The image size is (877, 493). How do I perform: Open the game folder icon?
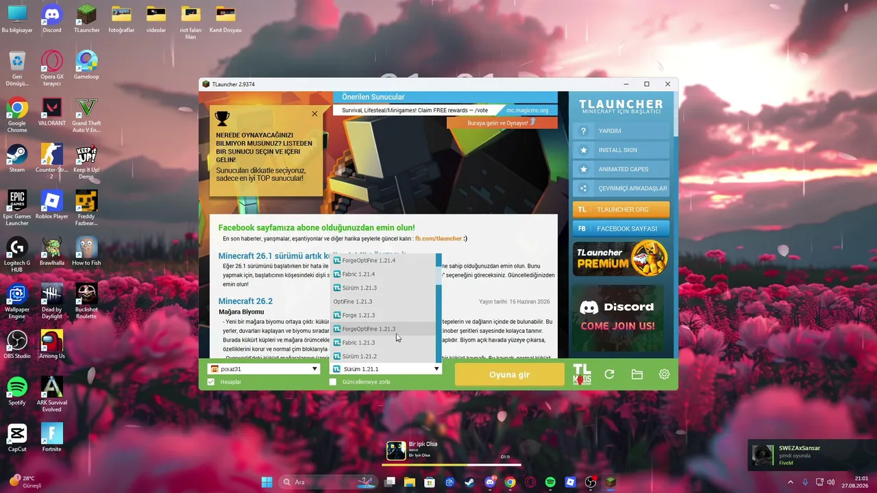(637, 375)
